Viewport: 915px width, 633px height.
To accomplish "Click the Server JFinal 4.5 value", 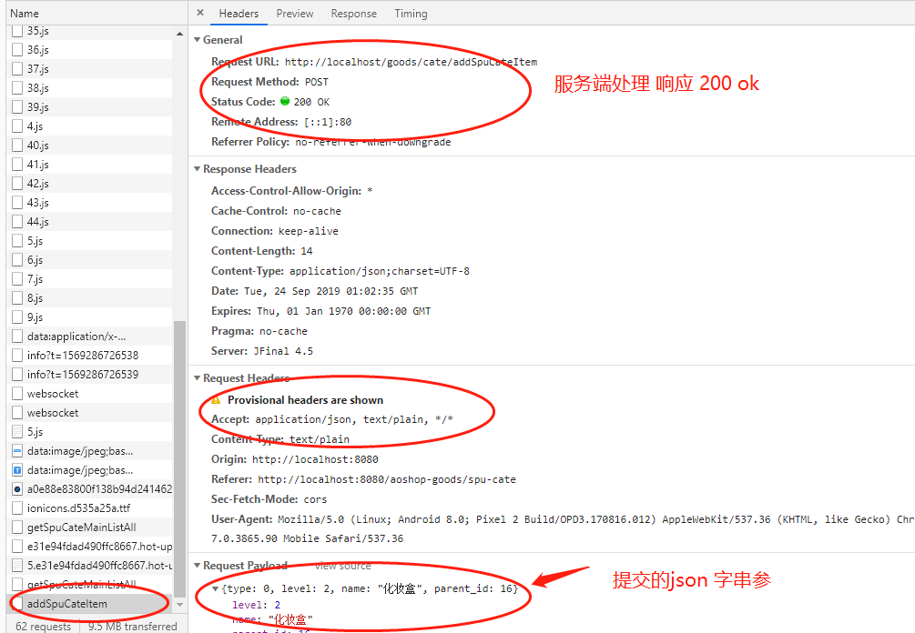I will click(x=283, y=351).
